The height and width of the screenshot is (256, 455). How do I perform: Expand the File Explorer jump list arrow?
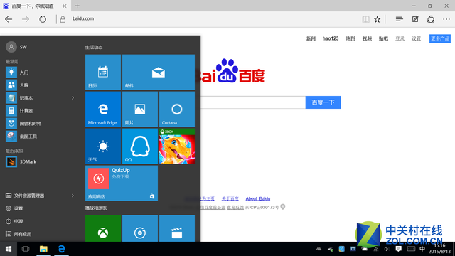pos(73,196)
